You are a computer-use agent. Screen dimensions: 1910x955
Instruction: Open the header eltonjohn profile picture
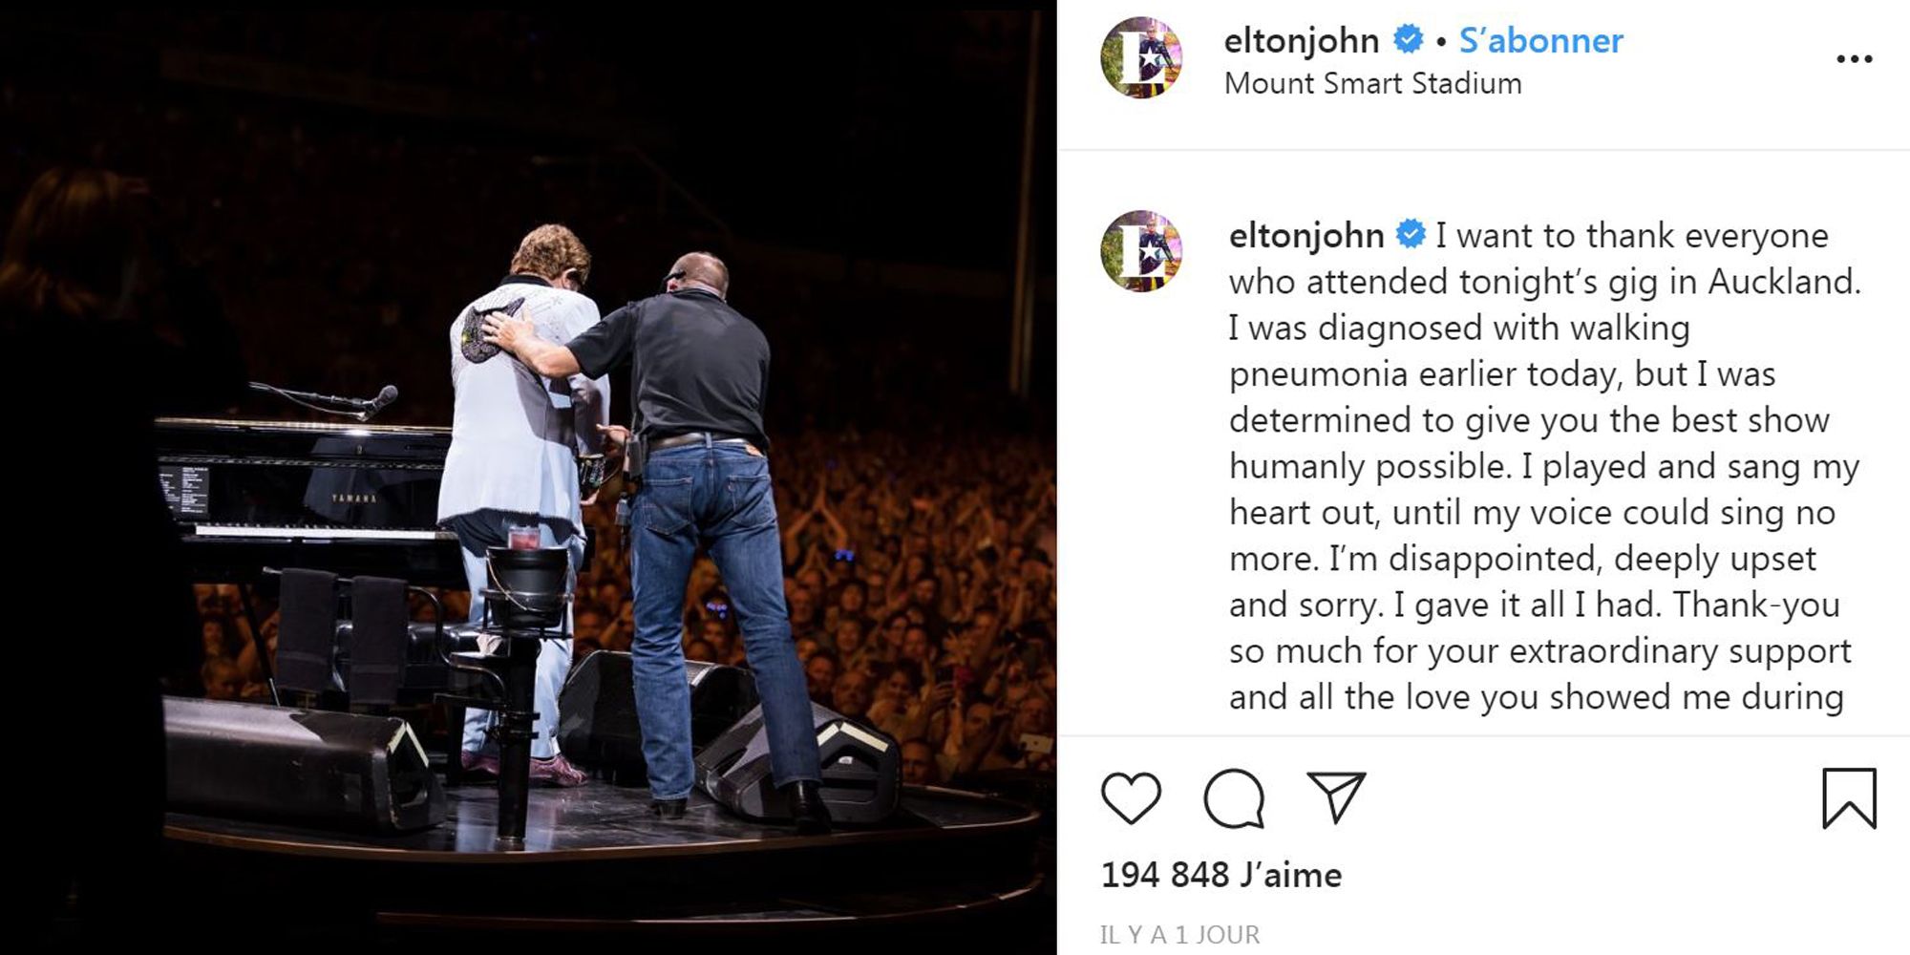coord(1141,57)
